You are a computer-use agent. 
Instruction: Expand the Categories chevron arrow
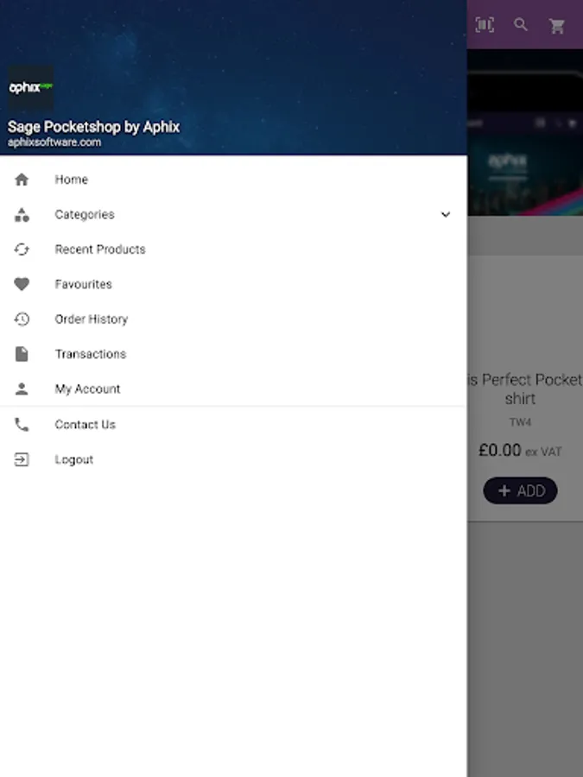coord(446,215)
